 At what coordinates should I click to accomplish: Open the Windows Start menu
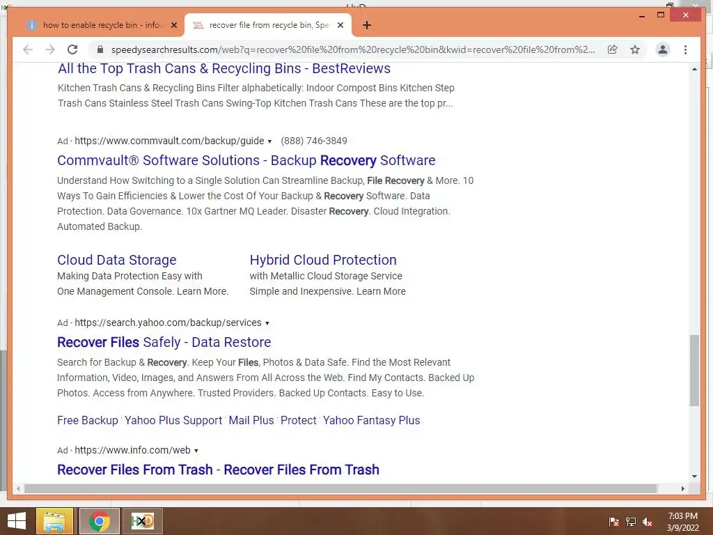pyautogui.click(x=17, y=521)
